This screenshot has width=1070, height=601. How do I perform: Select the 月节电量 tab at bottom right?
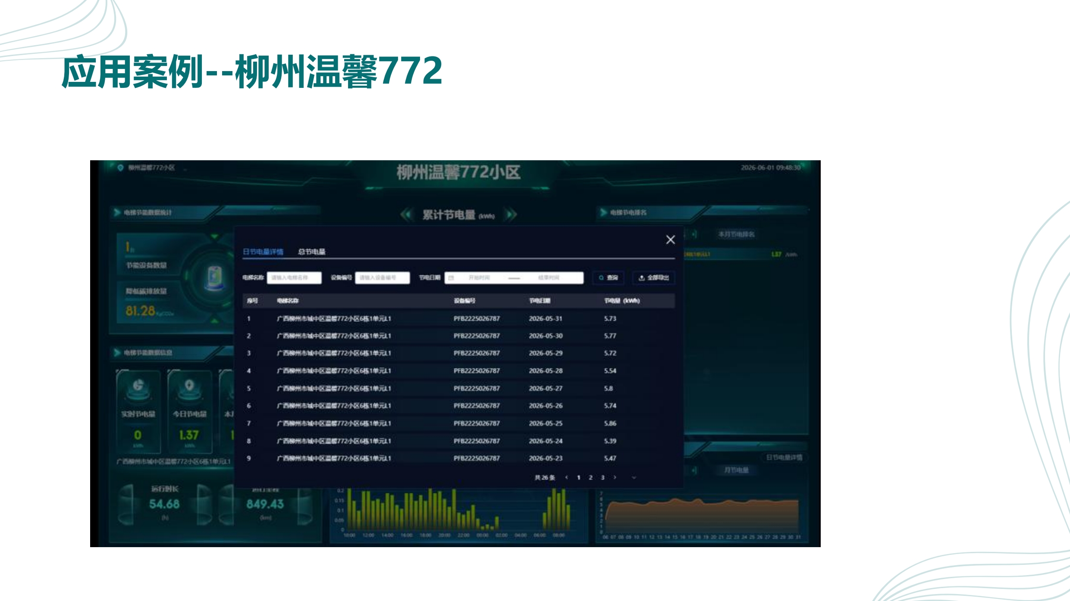[x=736, y=470]
